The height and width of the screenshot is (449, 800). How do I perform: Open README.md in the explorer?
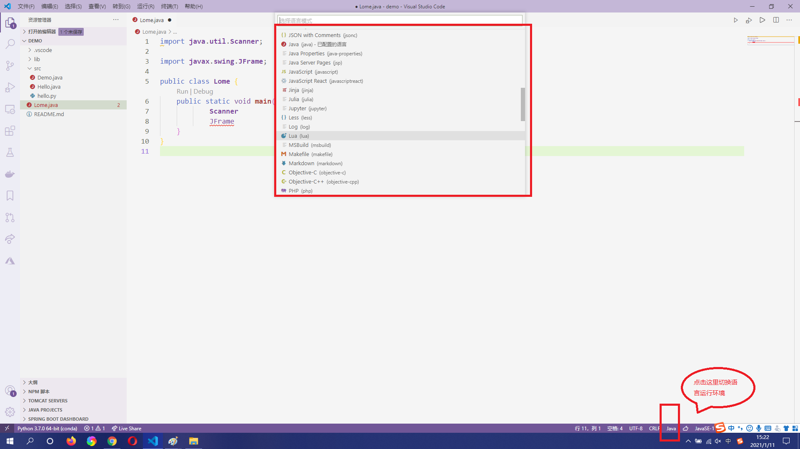73,114
